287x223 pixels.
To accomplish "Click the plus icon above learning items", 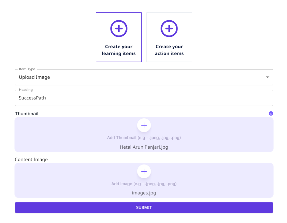I will pyautogui.click(x=119, y=29).
